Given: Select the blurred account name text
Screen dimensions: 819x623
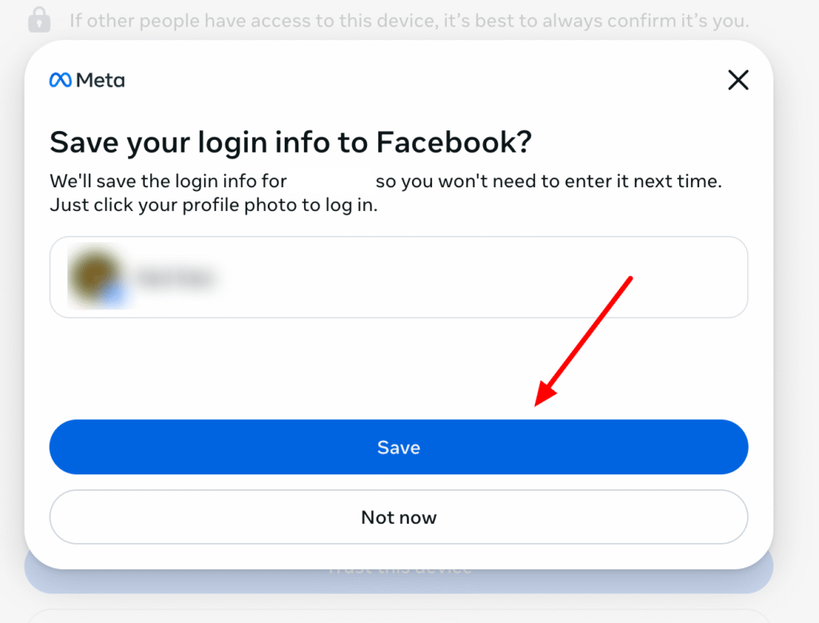Looking at the screenshot, I should [x=176, y=278].
